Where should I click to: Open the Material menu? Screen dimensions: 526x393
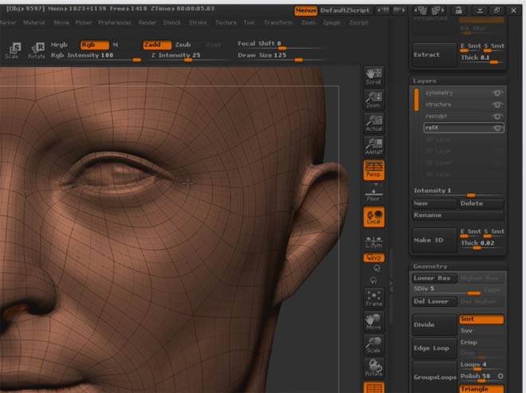tap(34, 22)
